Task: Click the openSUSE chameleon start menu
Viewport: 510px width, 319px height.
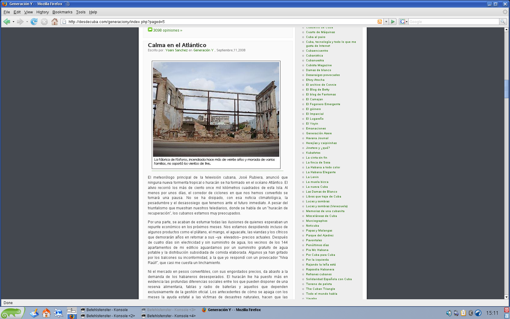Action: (12, 313)
